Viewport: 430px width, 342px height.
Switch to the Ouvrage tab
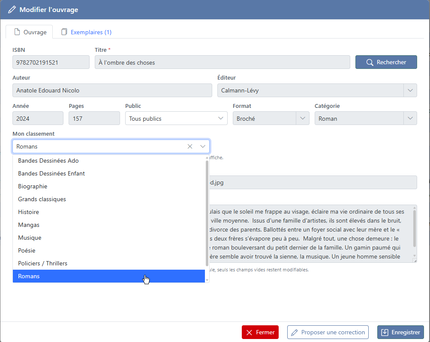[29, 32]
